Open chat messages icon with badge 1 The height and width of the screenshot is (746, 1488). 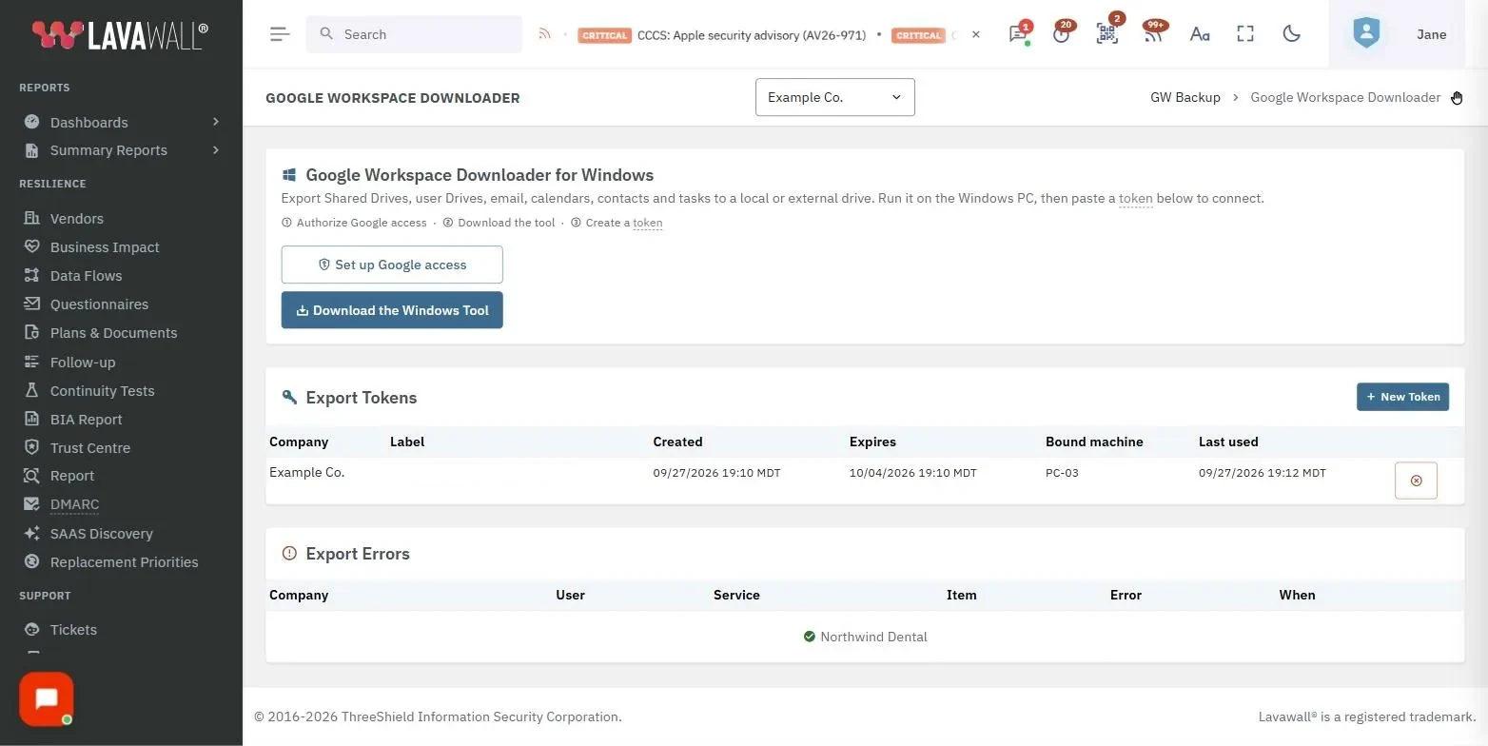coord(1018,34)
